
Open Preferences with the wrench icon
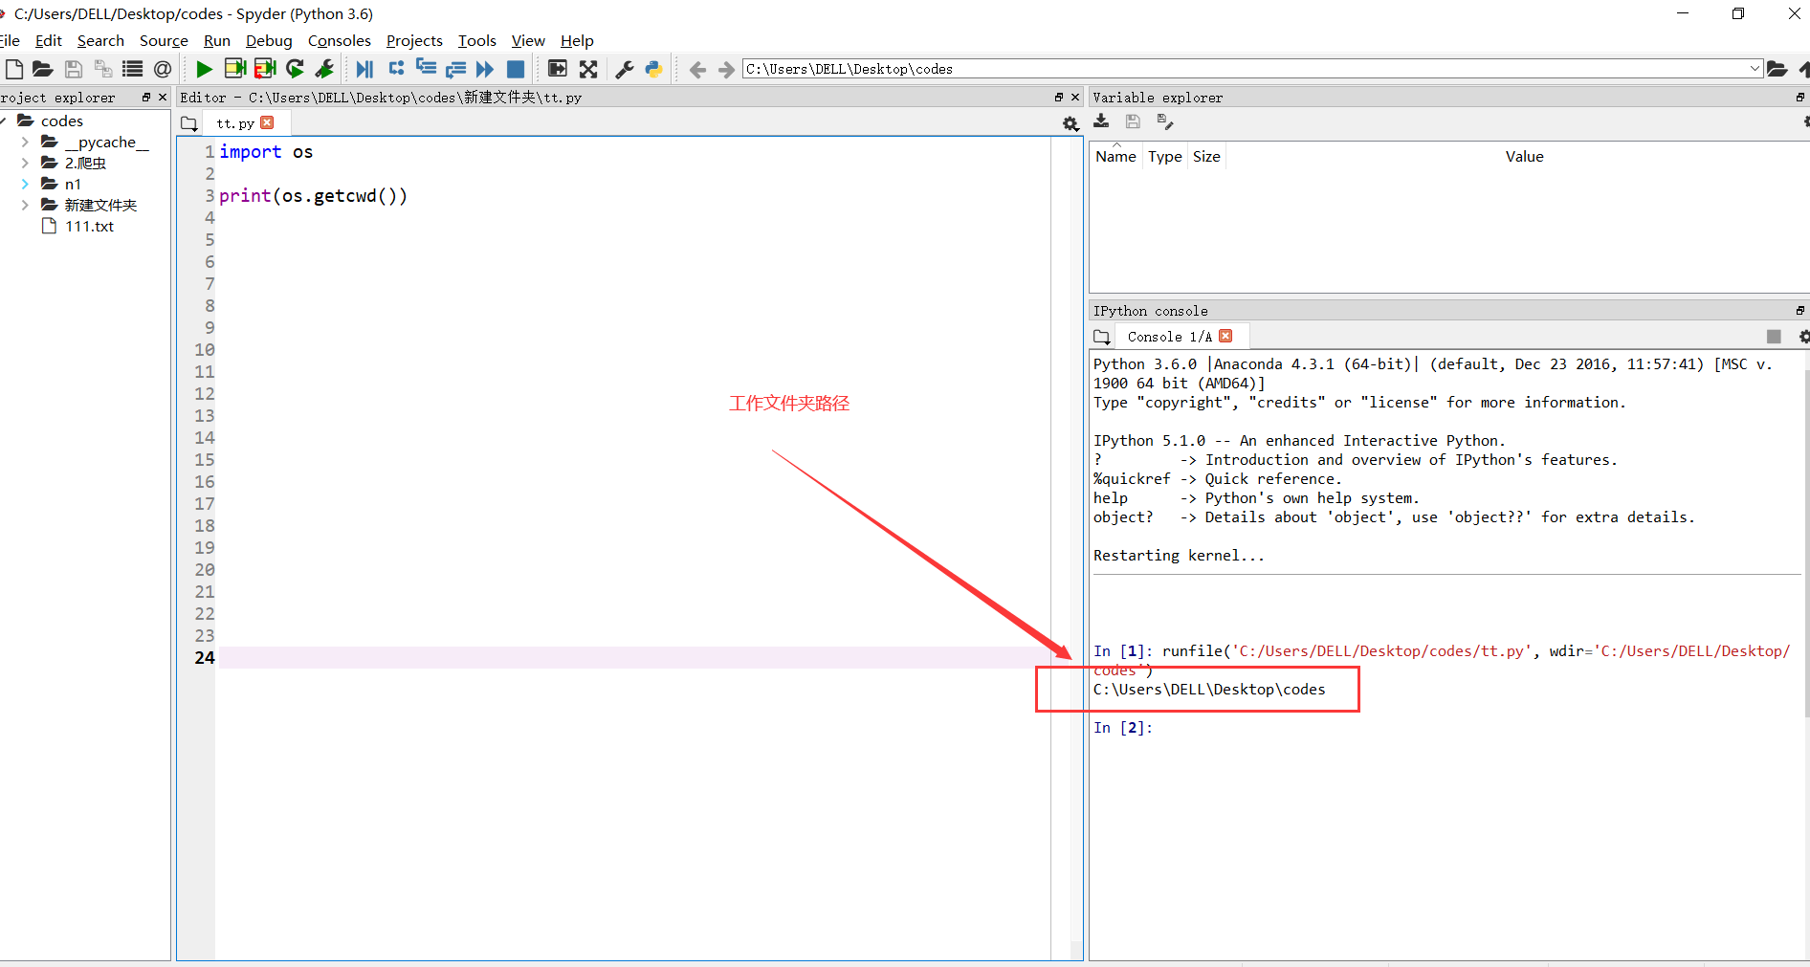(x=625, y=69)
